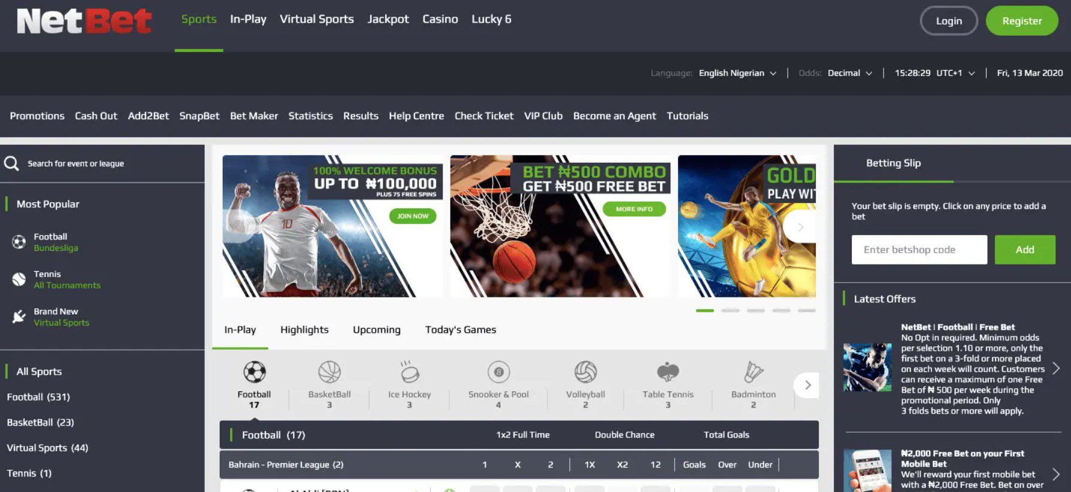Open the Casino menu item
Screen dimensions: 1071x492
point(440,19)
